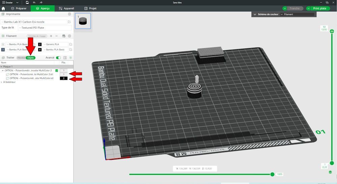Open the Appareil tab
This screenshot has width=337, height=184.
click(66, 8)
